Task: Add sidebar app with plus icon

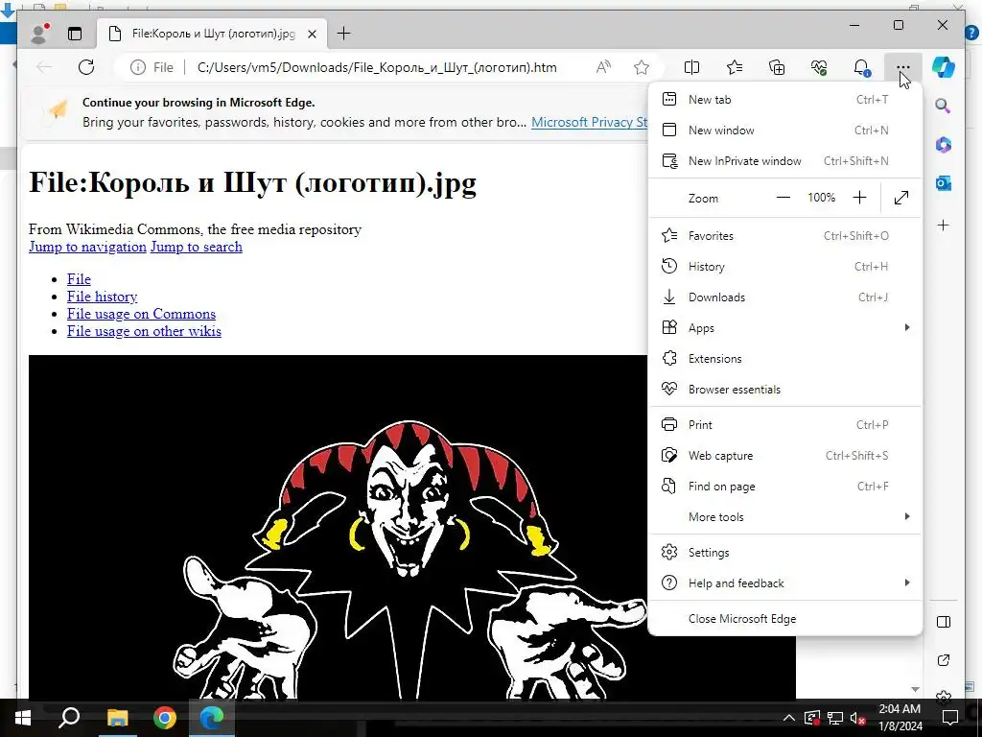Action: point(944,225)
